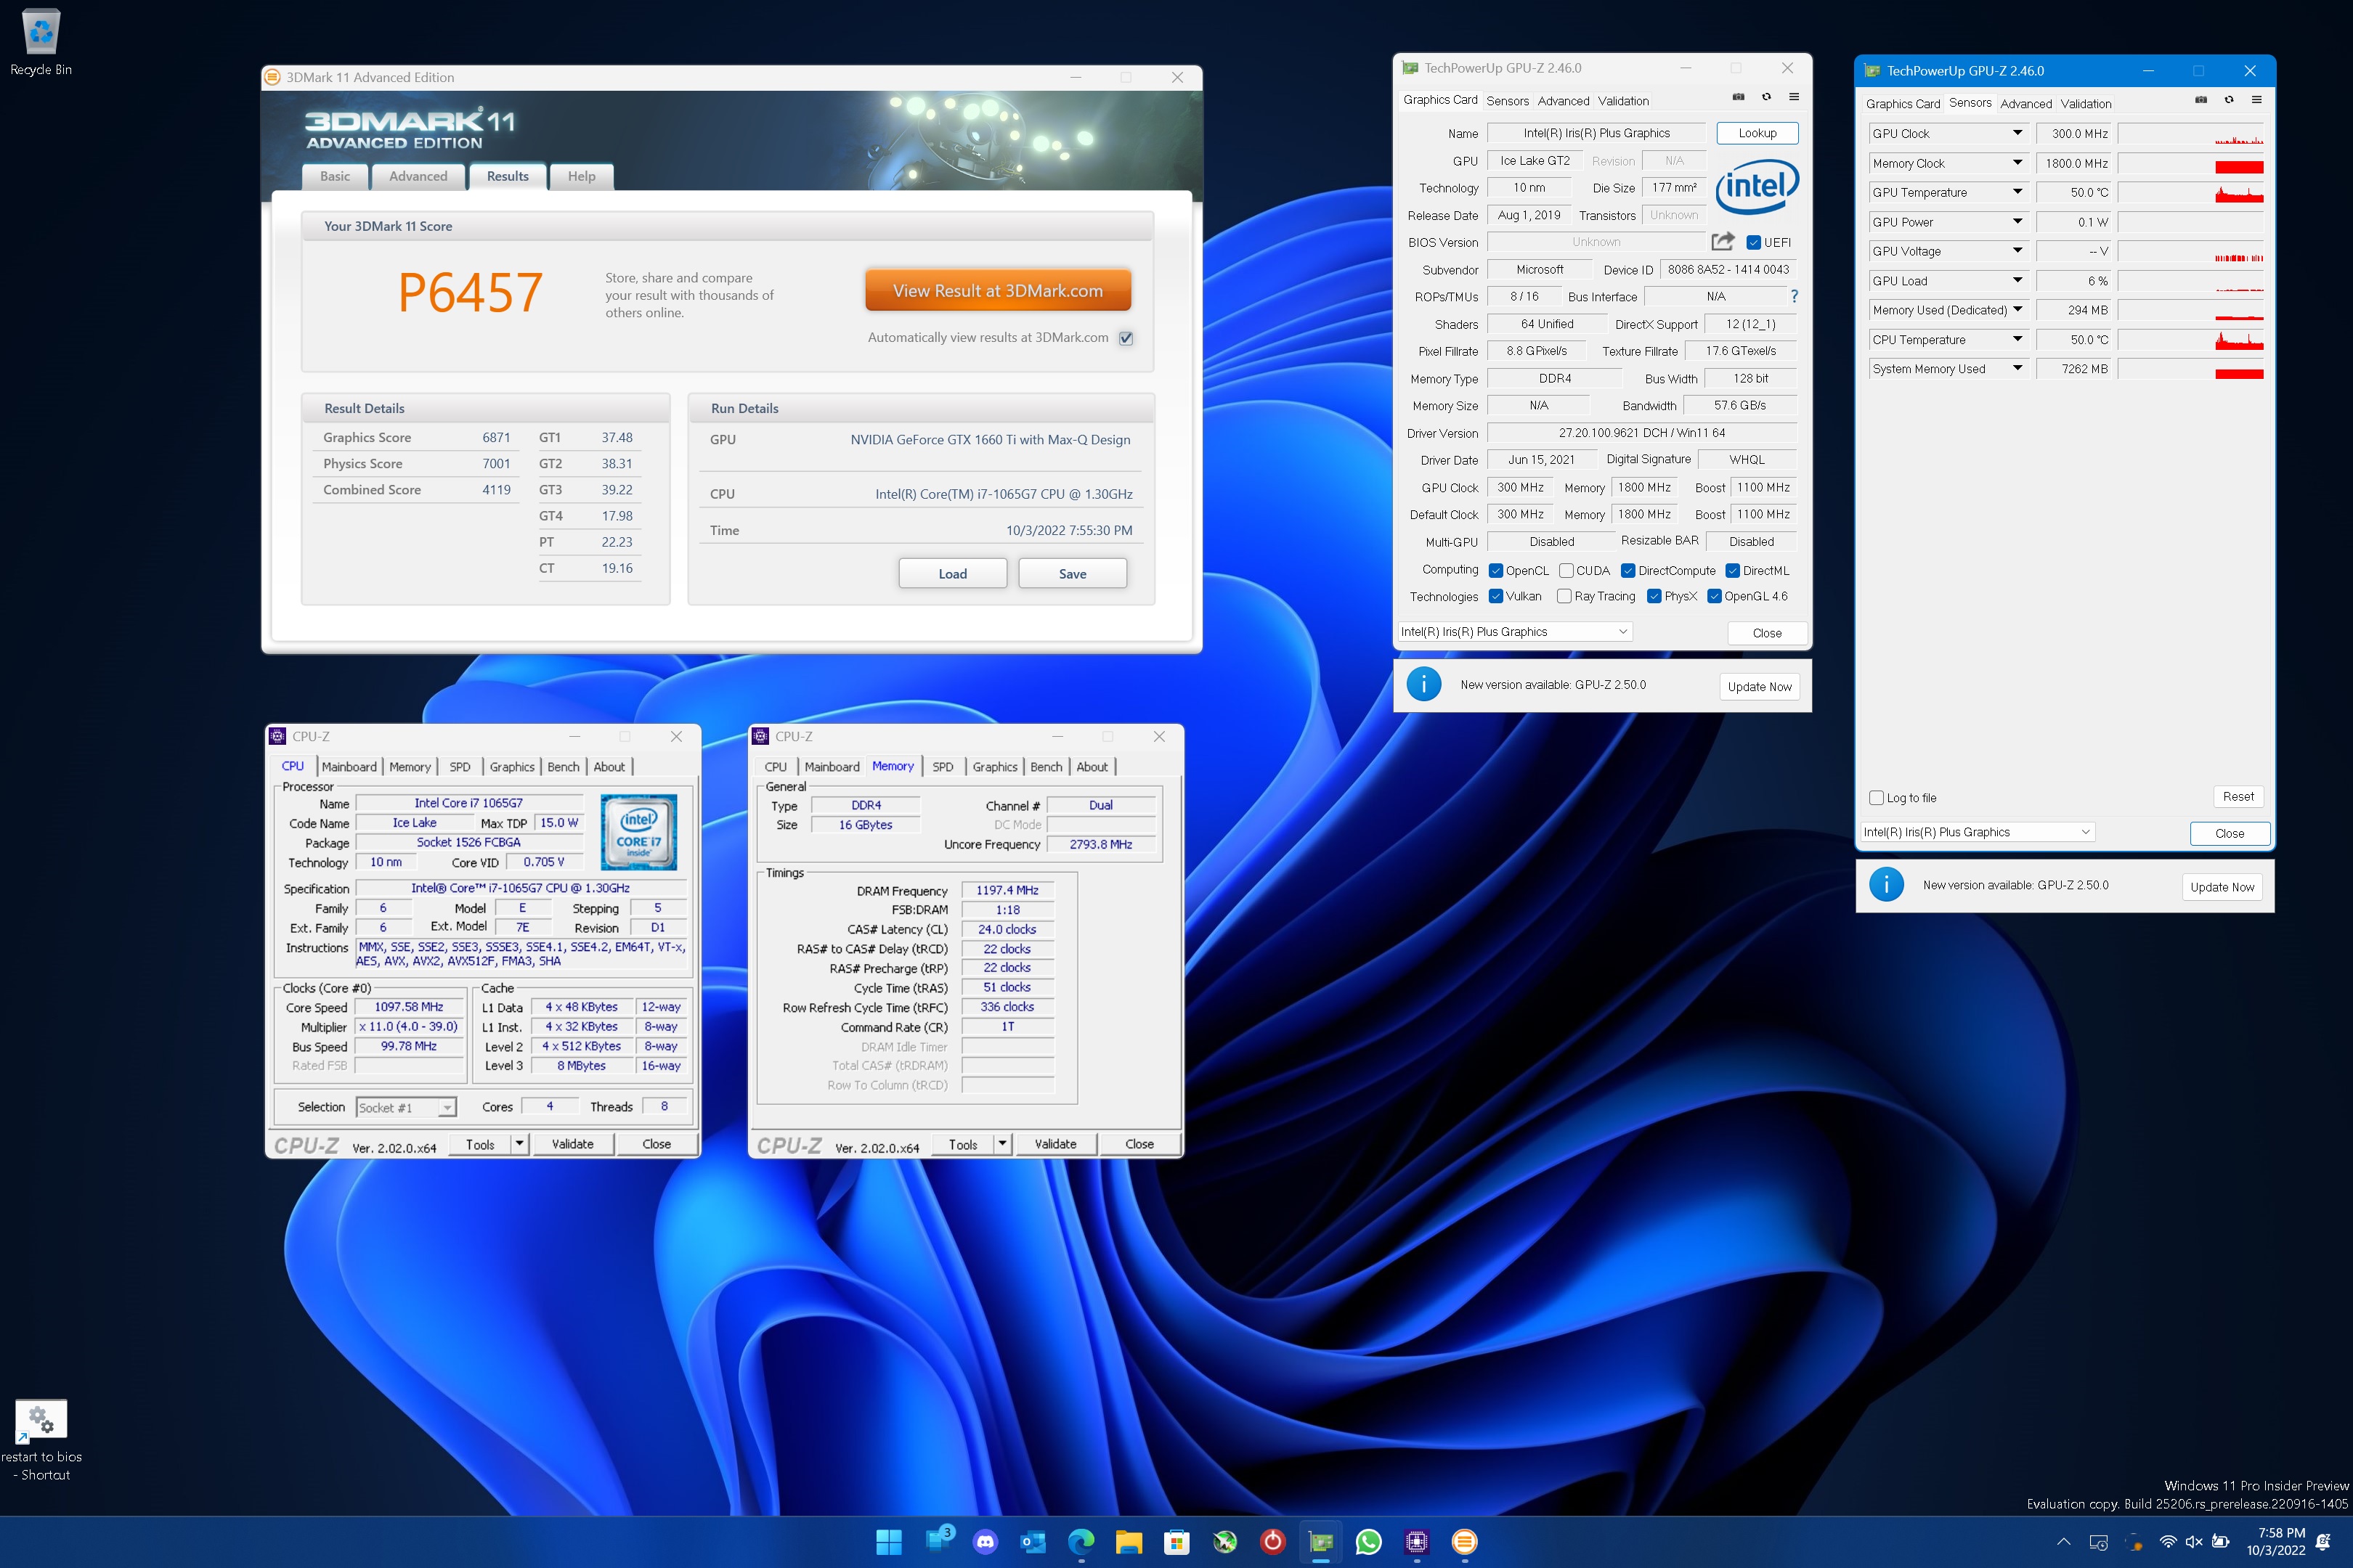
Task: Switch to the Basic tab in 3DMark 11
Action: pyautogui.click(x=335, y=176)
